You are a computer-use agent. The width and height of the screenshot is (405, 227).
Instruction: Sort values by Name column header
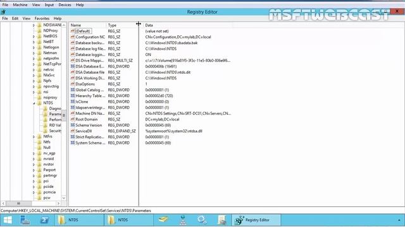[x=87, y=25]
